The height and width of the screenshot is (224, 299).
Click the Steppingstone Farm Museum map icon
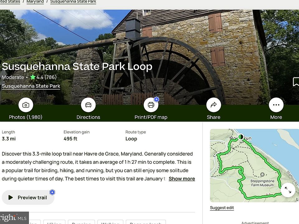tap(262, 174)
